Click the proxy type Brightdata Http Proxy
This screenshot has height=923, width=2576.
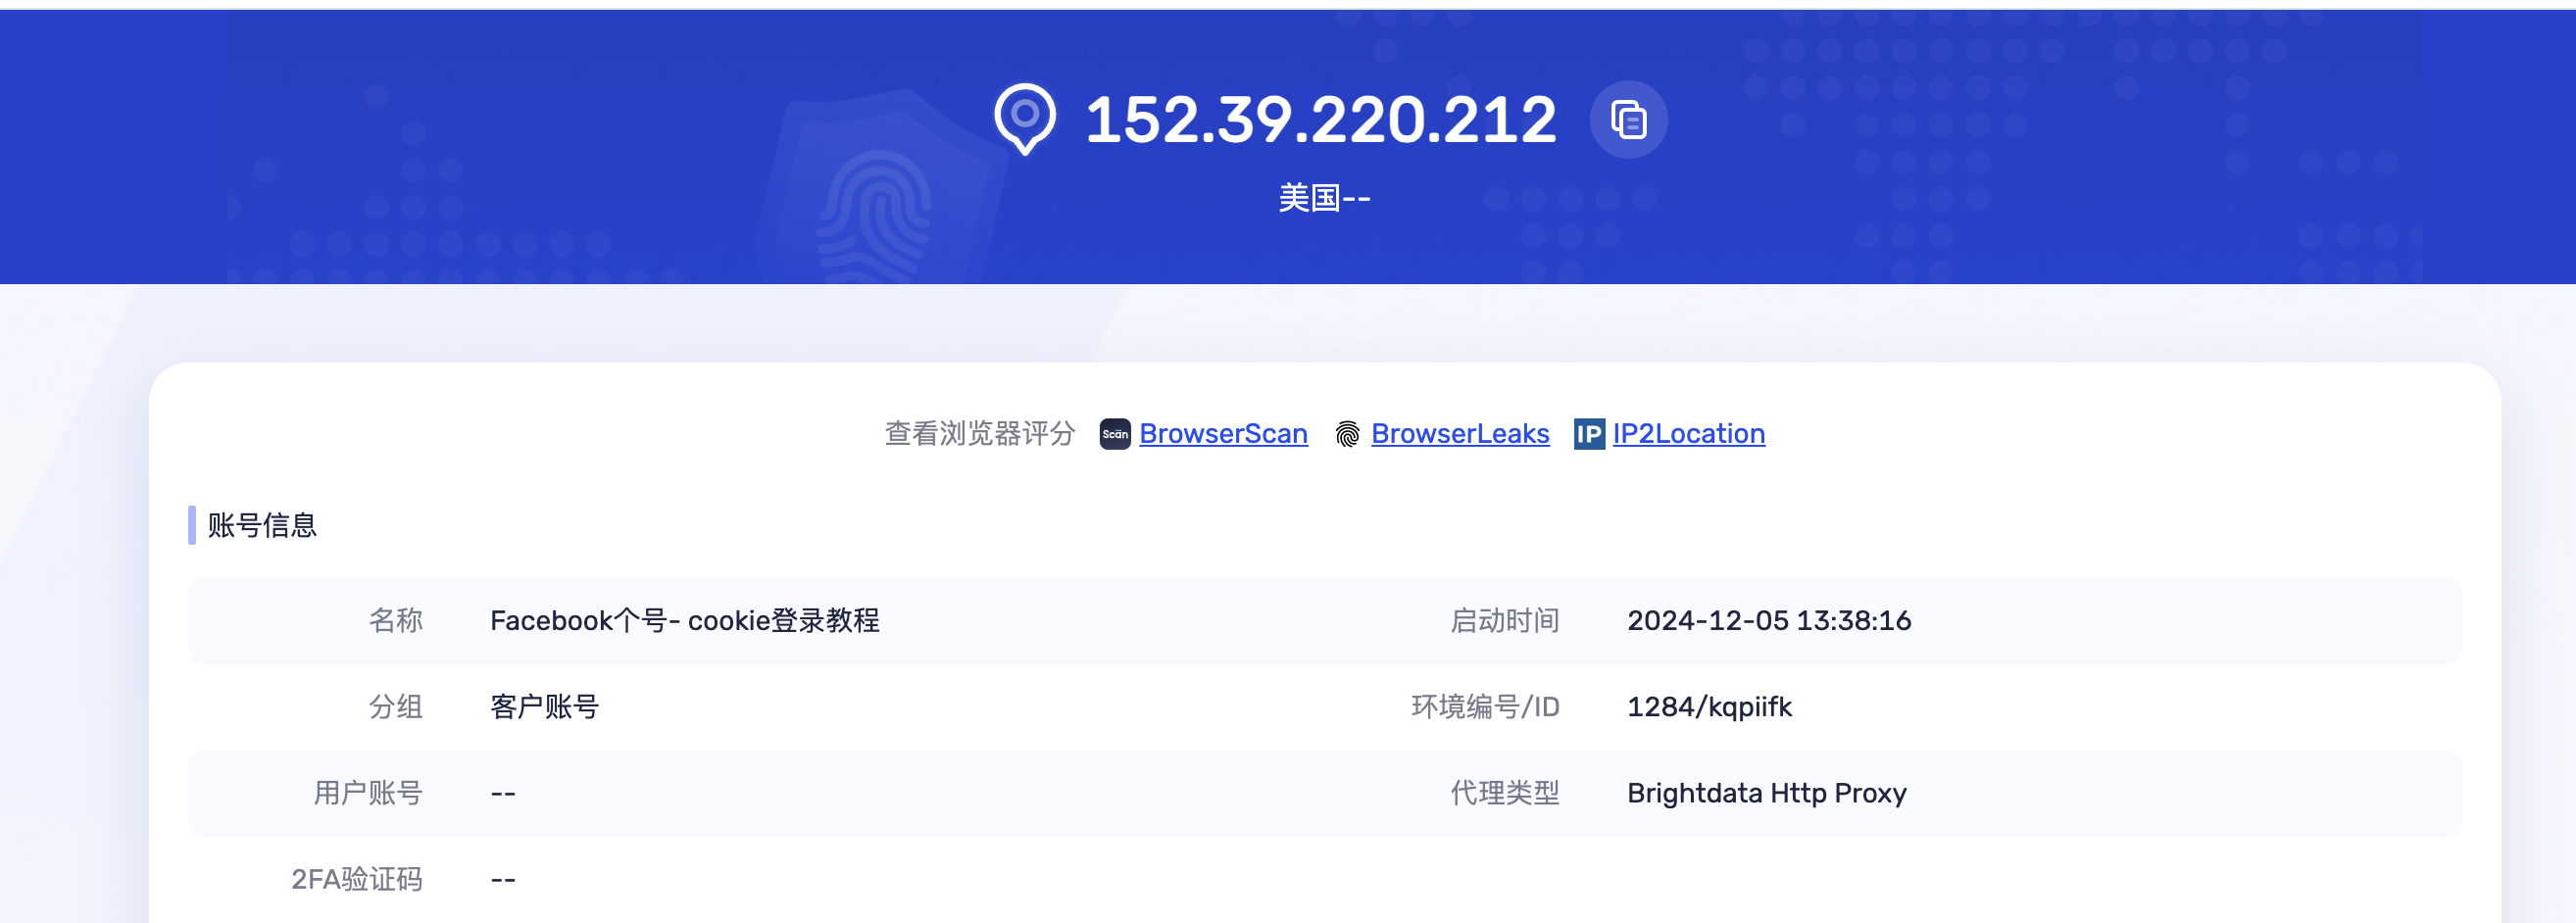click(x=1767, y=794)
